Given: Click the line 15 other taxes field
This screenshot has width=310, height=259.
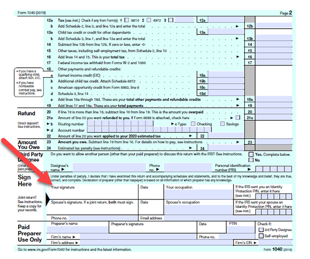Looking at the screenshot, I should click(x=274, y=50).
